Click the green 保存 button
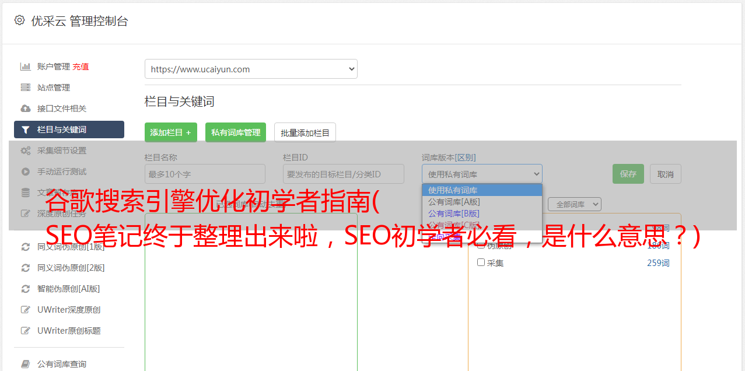 click(x=628, y=174)
